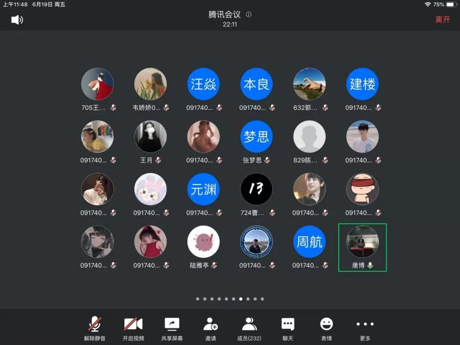Open the 共享屏幕 share screen option

pyautogui.click(x=172, y=329)
